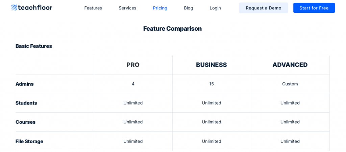The image size is (346, 152).
Task: Open the Services navigation item
Action: [x=127, y=8]
